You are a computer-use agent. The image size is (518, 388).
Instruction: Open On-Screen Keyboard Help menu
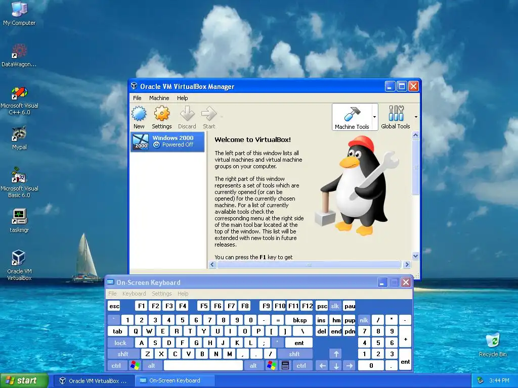(x=183, y=294)
